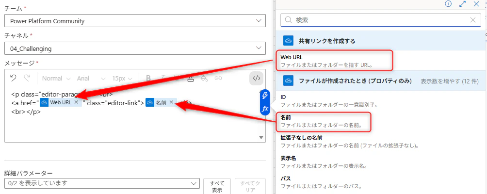Screen dimensions: 487x194
Task: Select パス dynamic content item
Action: [x=380, y=182]
